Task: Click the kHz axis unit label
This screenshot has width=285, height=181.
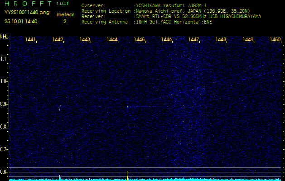Action: coord(4,36)
